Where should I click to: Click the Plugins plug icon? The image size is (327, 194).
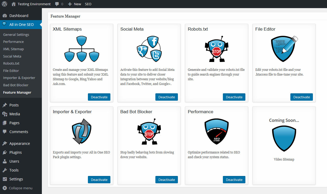click(x=4, y=152)
